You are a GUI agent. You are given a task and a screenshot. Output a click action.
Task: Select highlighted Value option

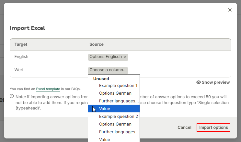click(114, 109)
